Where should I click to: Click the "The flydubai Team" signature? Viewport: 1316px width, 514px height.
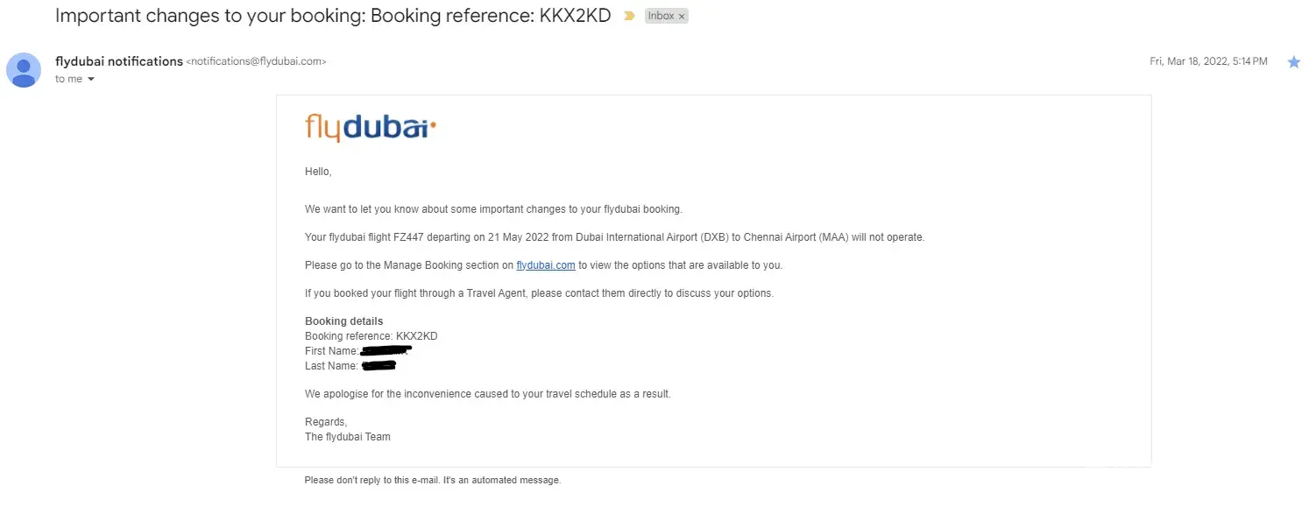348,437
